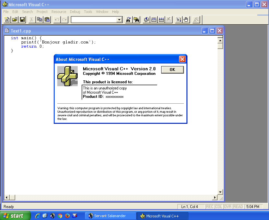Click the Redo arrow icon
269x220 pixels.
point(64,19)
